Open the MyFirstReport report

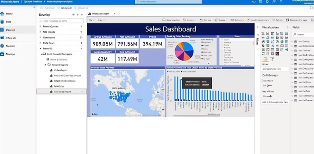pyautogui.click(x=60, y=70)
